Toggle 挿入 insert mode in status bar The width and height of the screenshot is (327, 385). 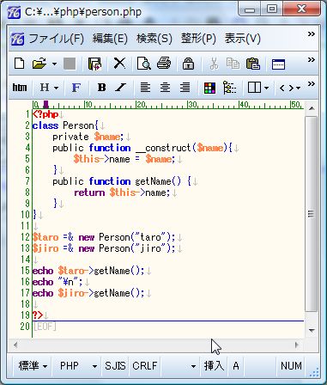point(214,366)
